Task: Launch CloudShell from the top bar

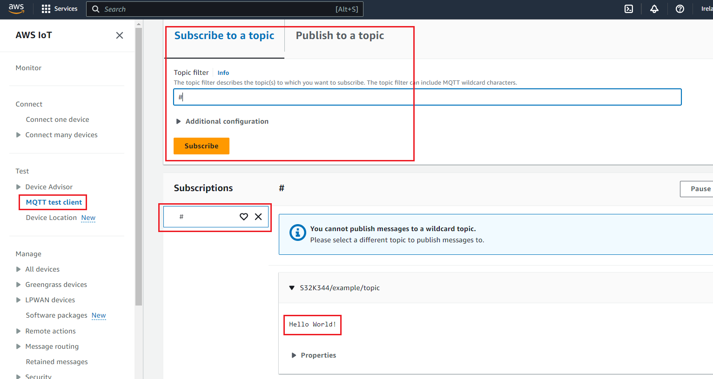Action: click(x=628, y=9)
